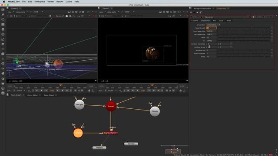Viewport: 278px width, 156px height.
Task: Switch to Background Renders tab
Action: tap(202, 9)
